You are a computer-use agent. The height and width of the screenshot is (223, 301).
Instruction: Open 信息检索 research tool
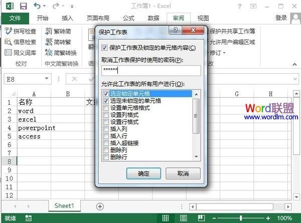[x=21, y=42]
